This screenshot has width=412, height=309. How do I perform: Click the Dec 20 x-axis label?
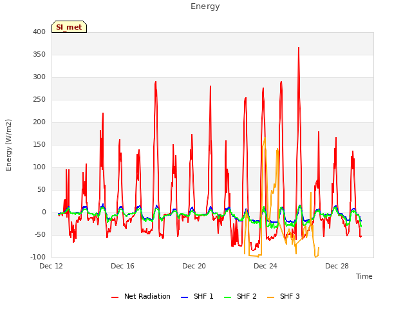click(x=194, y=266)
